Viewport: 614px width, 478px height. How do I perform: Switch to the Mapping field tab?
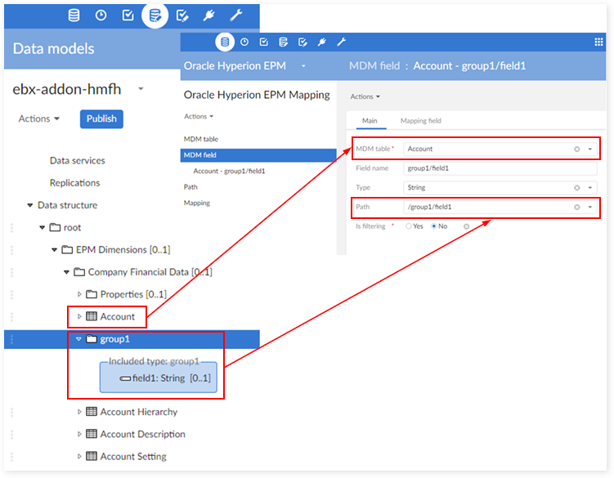pos(420,121)
